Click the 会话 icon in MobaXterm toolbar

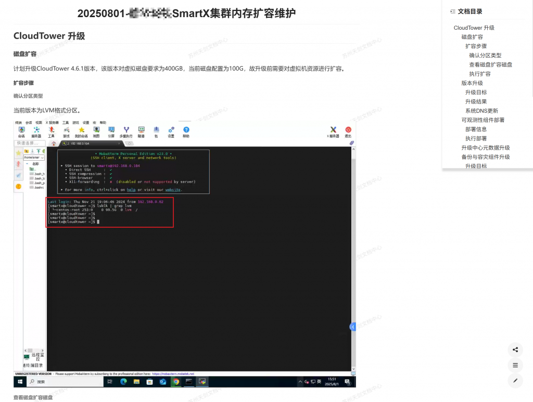tap(21, 131)
